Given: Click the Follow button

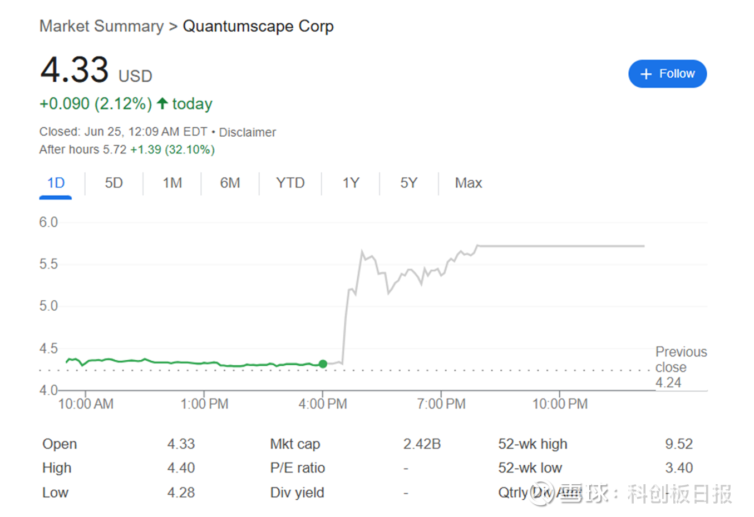Looking at the screenshot, I should [667, 74].
